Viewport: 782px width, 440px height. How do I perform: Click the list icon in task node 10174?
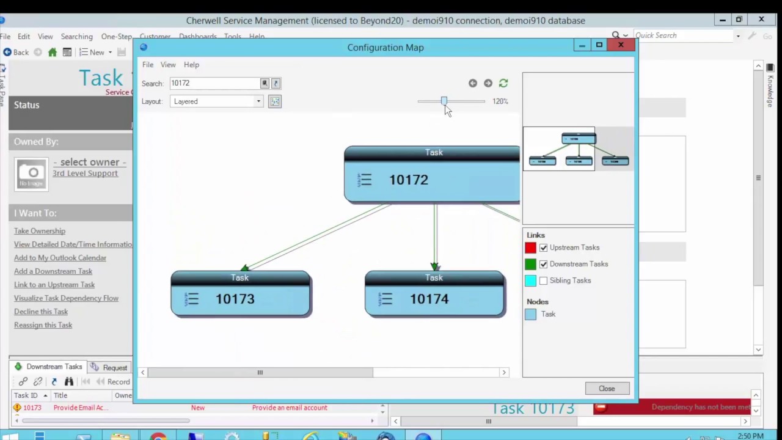(x=386, y=299)
